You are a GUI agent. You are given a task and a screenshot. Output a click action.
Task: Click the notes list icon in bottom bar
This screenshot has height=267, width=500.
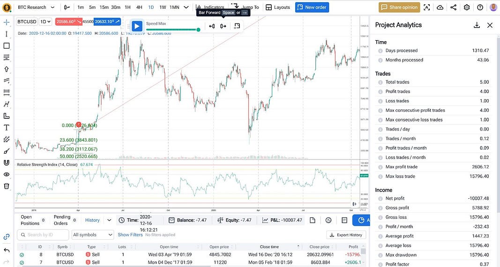344,220
